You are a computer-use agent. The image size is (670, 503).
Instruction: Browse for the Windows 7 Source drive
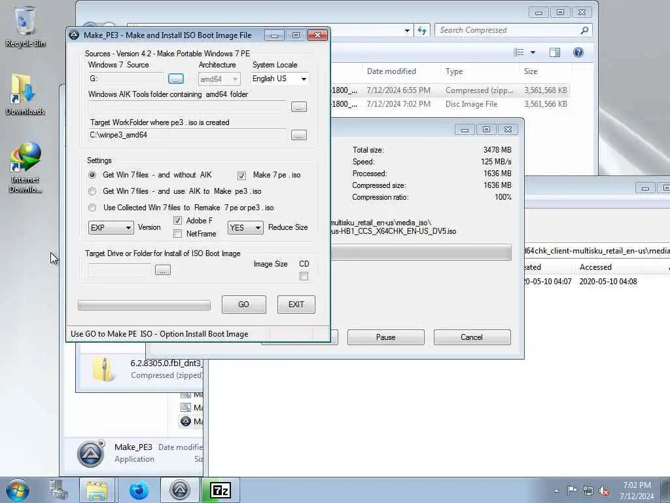176,79
